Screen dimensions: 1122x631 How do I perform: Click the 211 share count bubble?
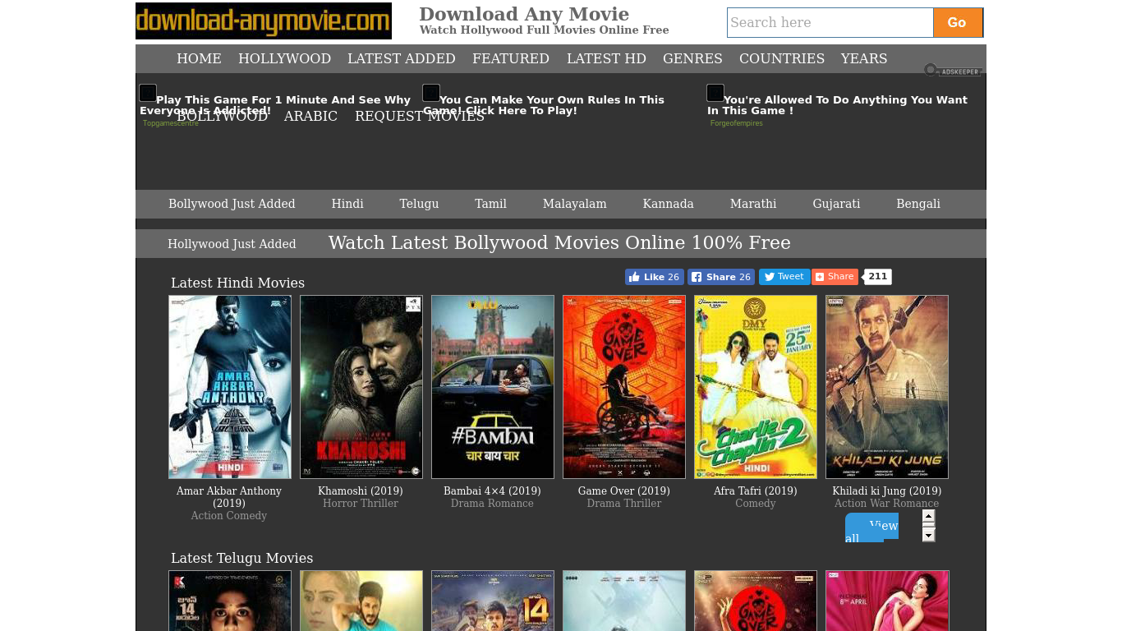click(878, 277)
